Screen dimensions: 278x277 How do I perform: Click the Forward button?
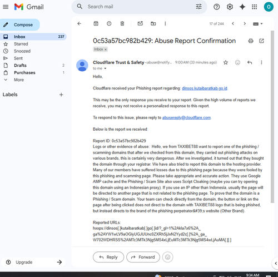[x=143, y=257]
